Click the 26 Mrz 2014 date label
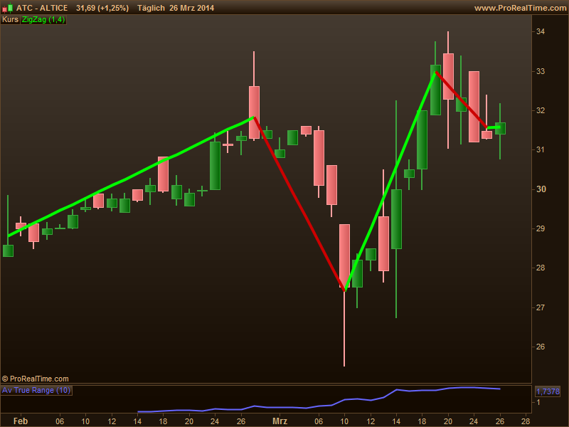 click(x=191, y=8)
